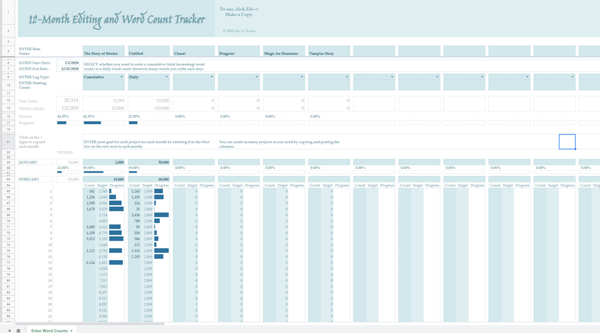Open log type dropdown under Chaos!

pyautogui.click(x=211, y=77)
